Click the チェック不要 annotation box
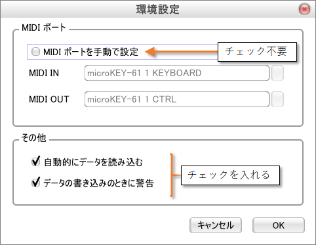The image size is (316, 245). (x=257, y=52)
